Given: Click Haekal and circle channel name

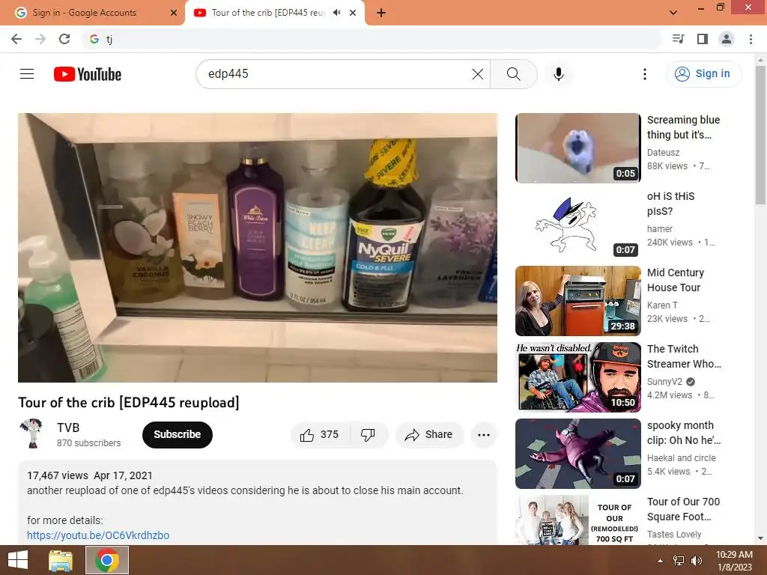Looking at the screenshot, I should 682,457.
